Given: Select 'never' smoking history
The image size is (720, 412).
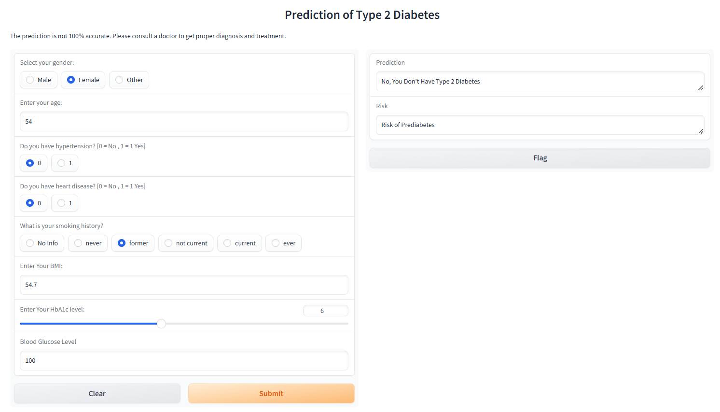Looking at the screenshot, I should point(88,243).
